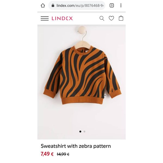Select the lindex.com URL address bar
Screen dimensions: 163x163
coord(77,5)
